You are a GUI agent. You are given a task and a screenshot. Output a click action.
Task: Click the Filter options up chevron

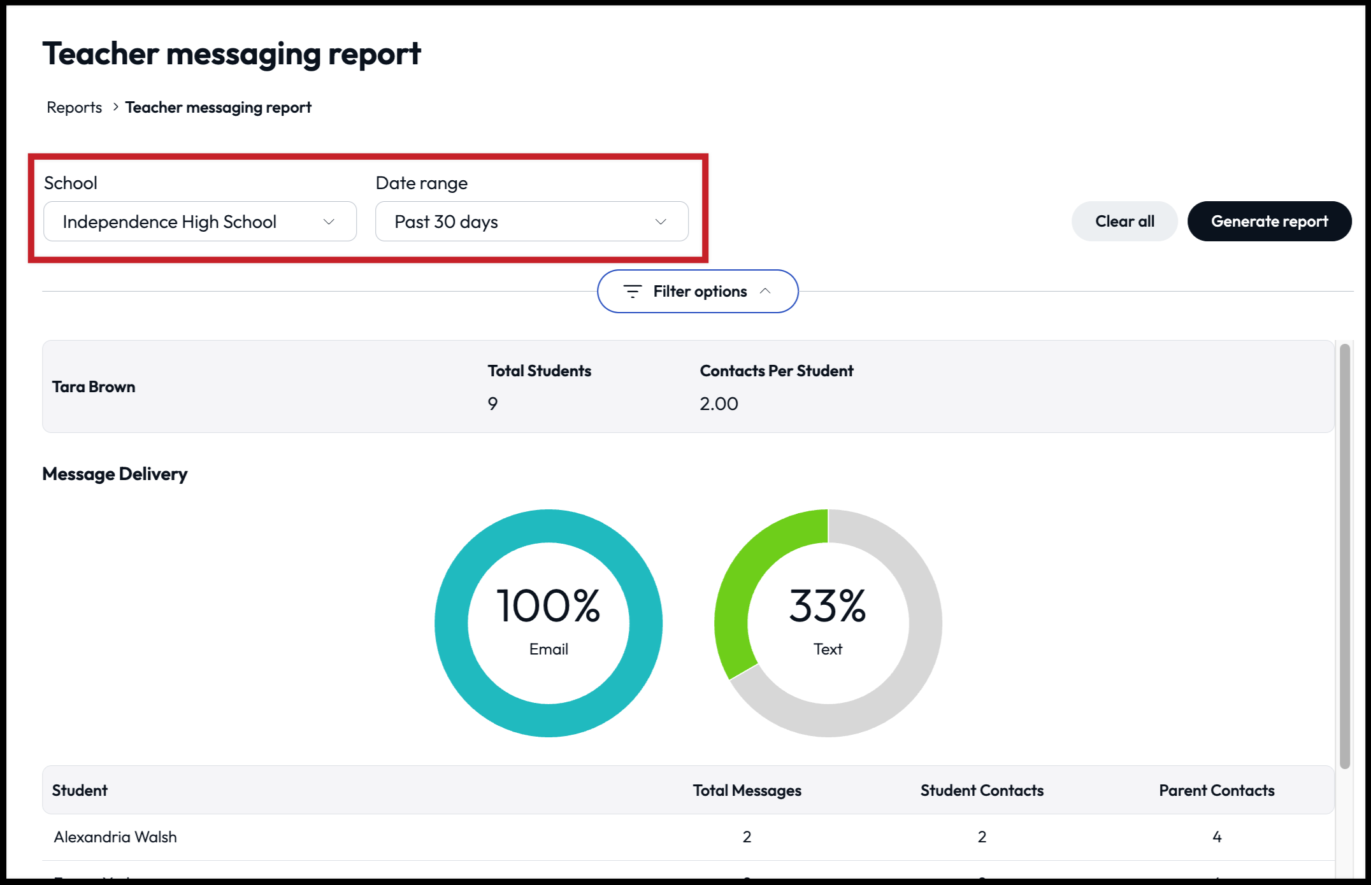click(766, 291)
